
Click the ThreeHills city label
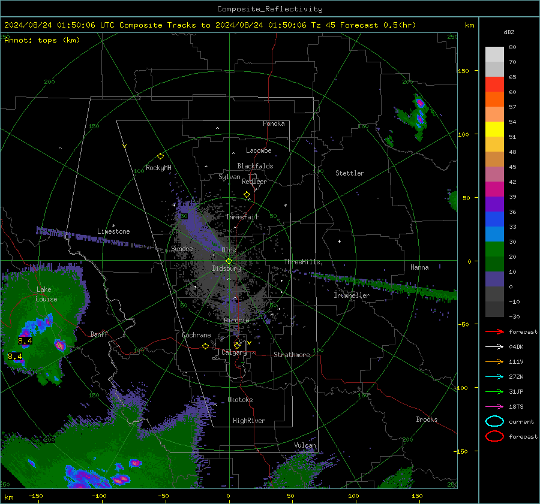click(302, 262)
